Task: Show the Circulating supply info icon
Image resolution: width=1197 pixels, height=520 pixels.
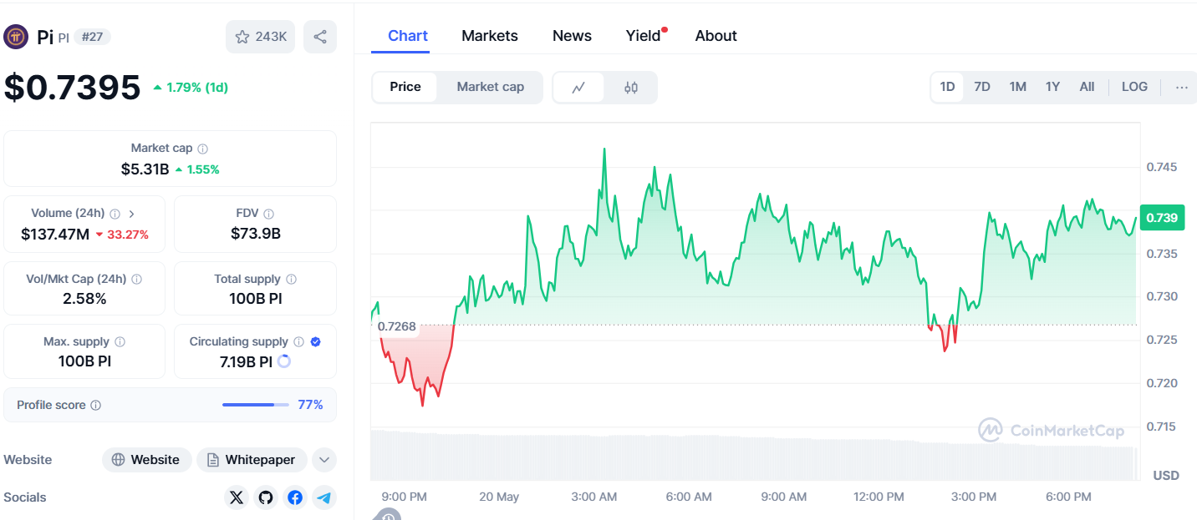Action: [x=298, y=342]
